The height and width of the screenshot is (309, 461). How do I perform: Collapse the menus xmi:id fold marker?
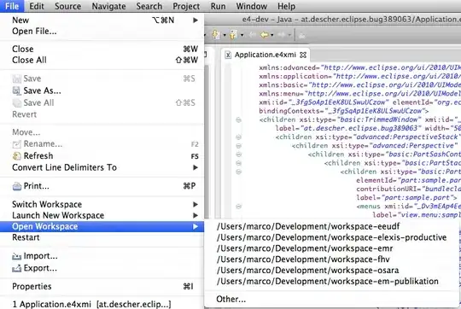[x=238, y=207]
